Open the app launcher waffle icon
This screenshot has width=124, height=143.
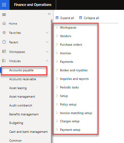(4, 5)
